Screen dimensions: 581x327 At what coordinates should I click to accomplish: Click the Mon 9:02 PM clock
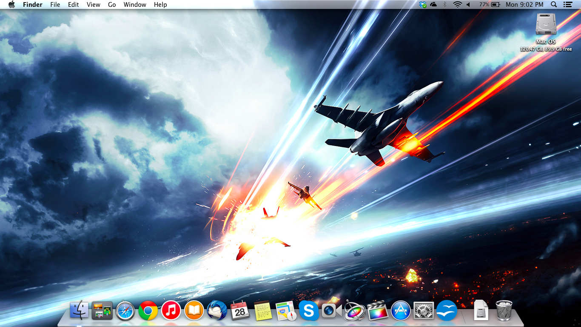[524, 5]
